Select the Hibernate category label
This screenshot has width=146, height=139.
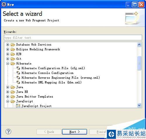(24, 64)
